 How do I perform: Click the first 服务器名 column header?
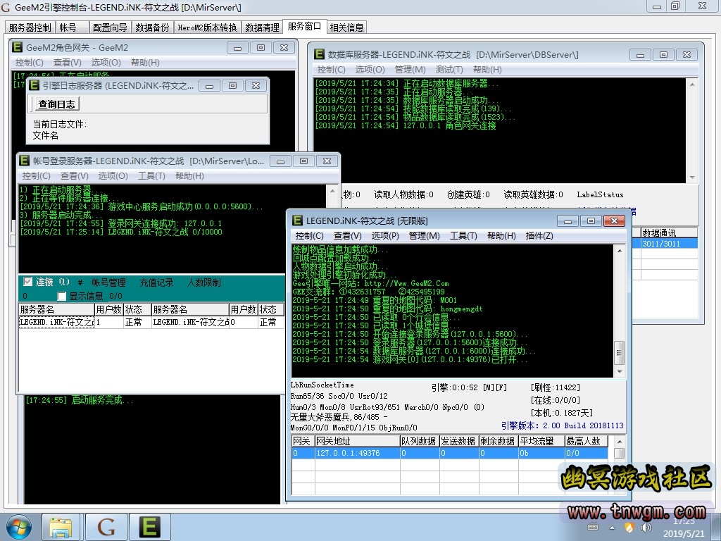pyautogui.click(x=56, y=309)
